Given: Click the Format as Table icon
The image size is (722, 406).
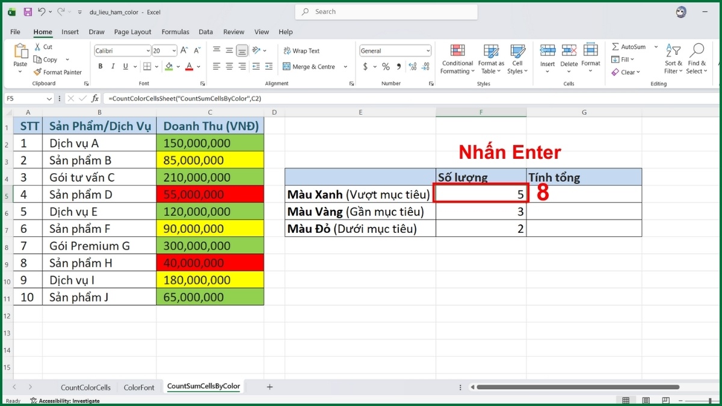Looking at the screenshot, I should [x=491, y=60].
